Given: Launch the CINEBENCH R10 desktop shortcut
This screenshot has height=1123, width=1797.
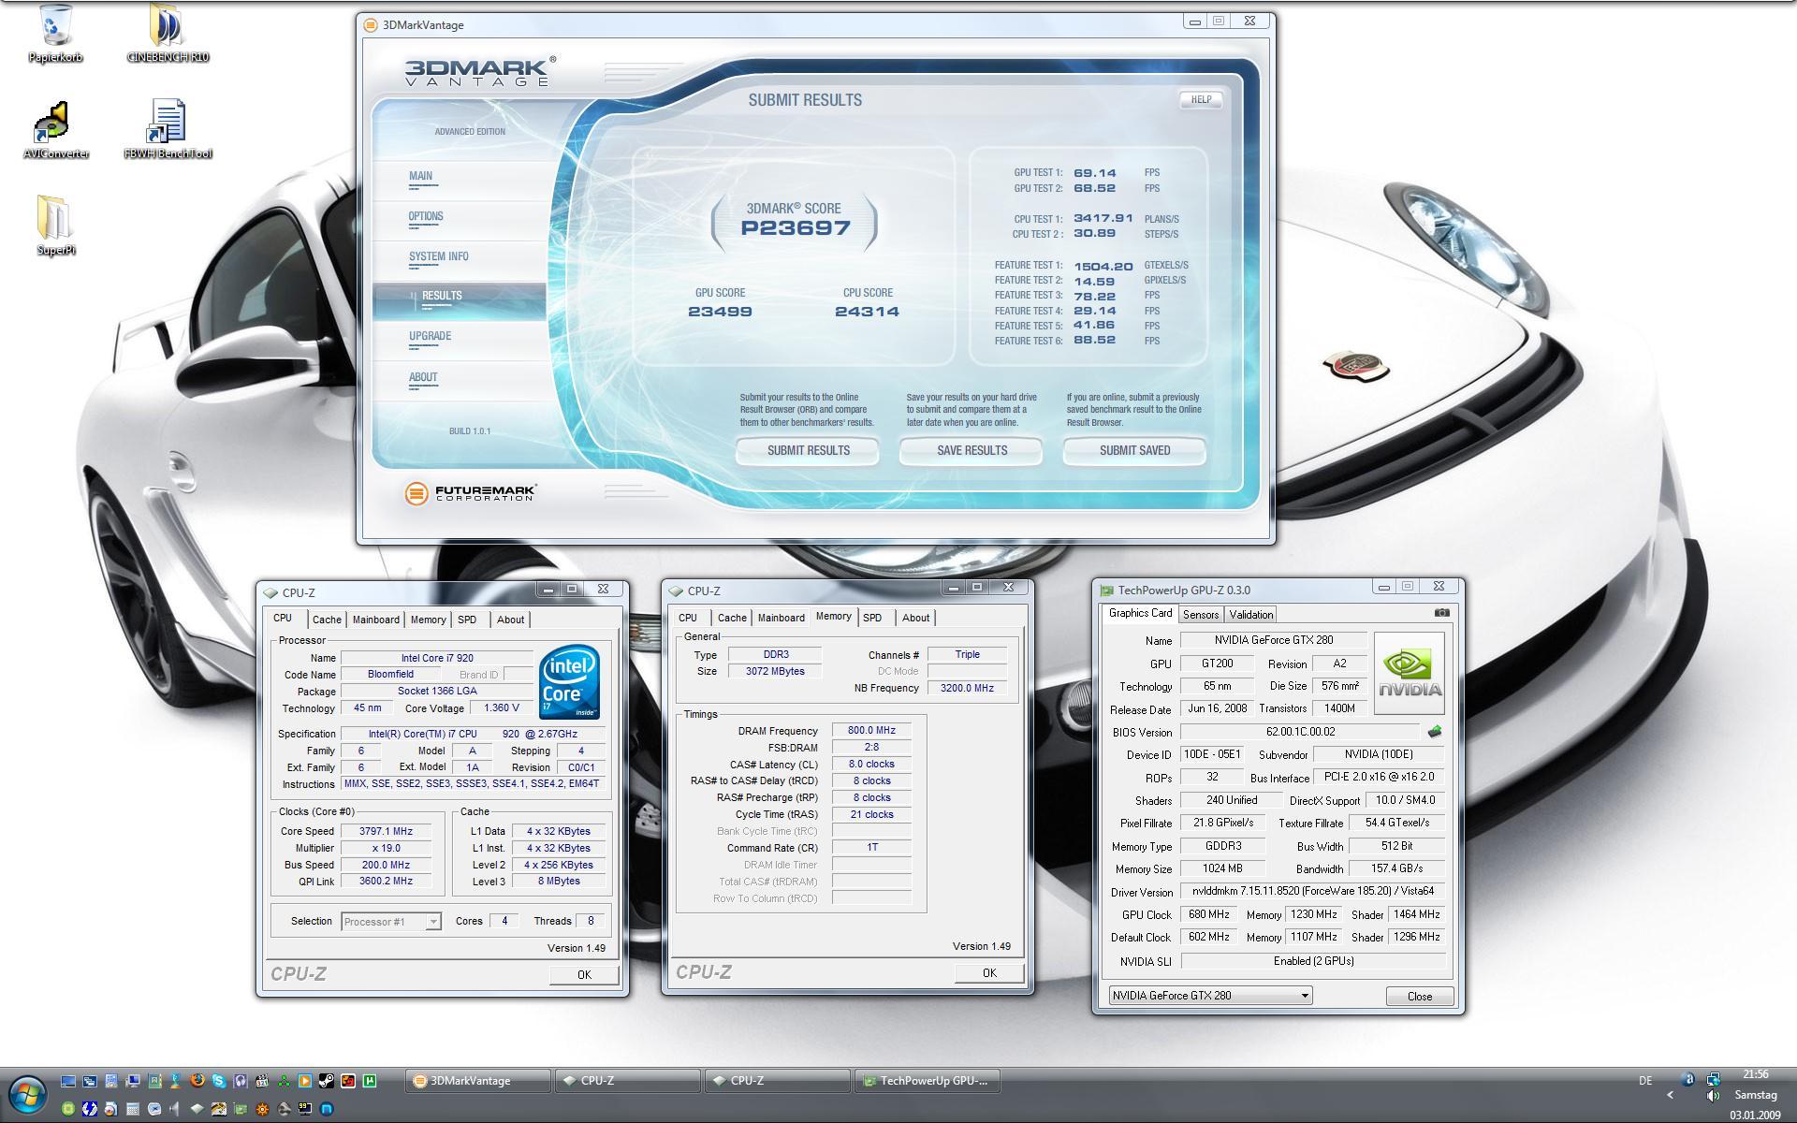Looking at the screenshot, I should click(x=168, y=35).
